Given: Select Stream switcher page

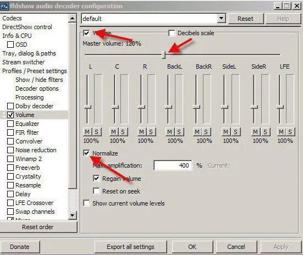Looking at the screenshot, I should pos(24,62).
